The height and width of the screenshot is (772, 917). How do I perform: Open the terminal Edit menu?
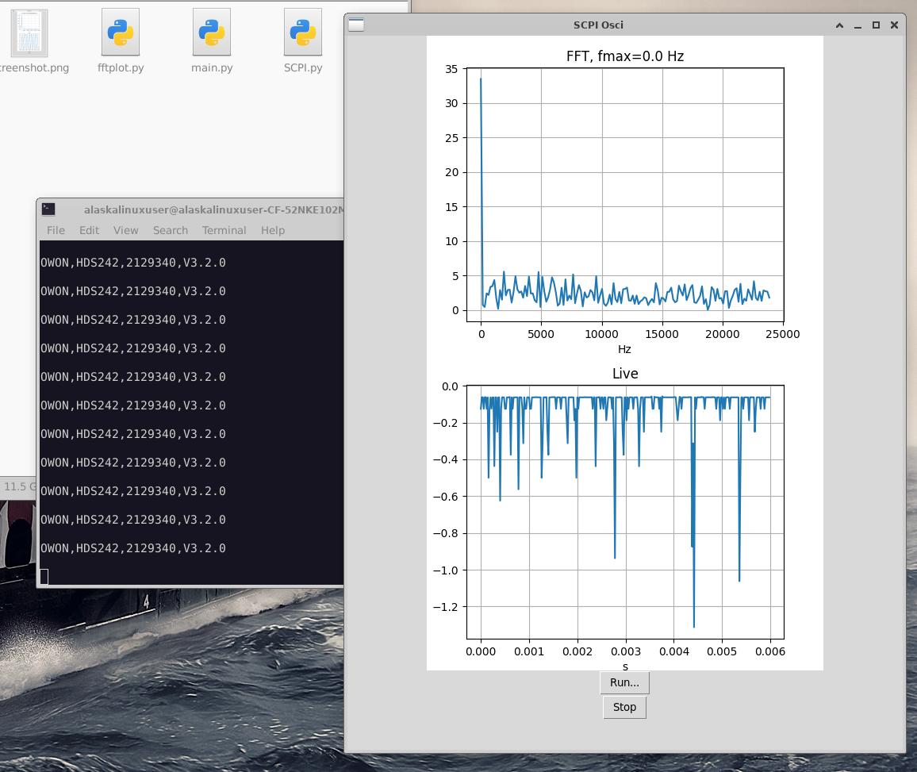click(x=89, y=230)
